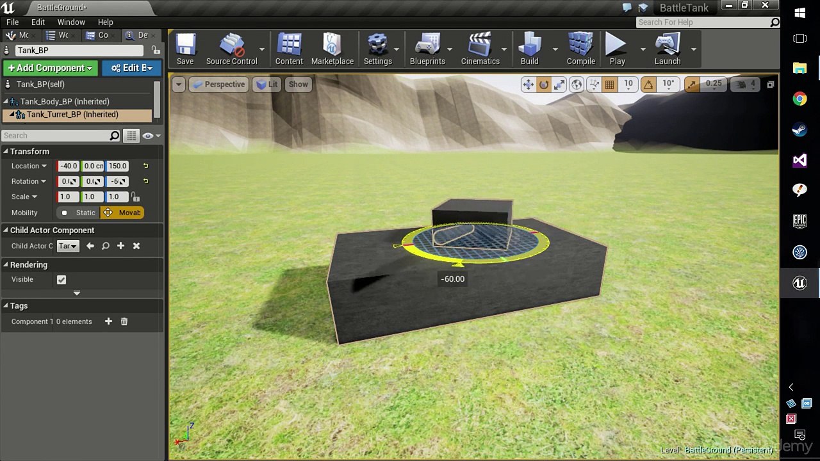
Task: Open the Rotation type dropdown
Action: coord(44,182)
